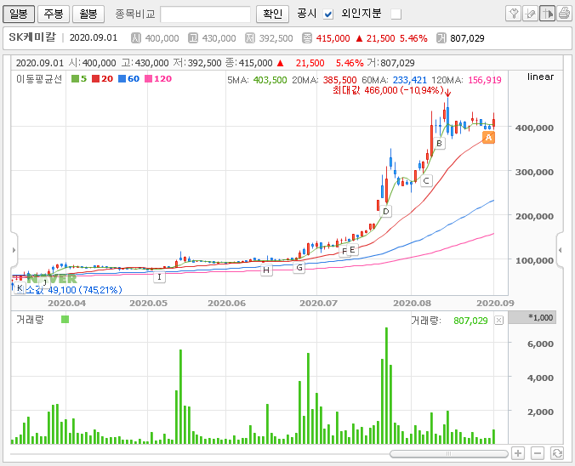This screenshot has height=466, width=575.
Task: Zoom in chart with plus button
Action: pos(518,453)
